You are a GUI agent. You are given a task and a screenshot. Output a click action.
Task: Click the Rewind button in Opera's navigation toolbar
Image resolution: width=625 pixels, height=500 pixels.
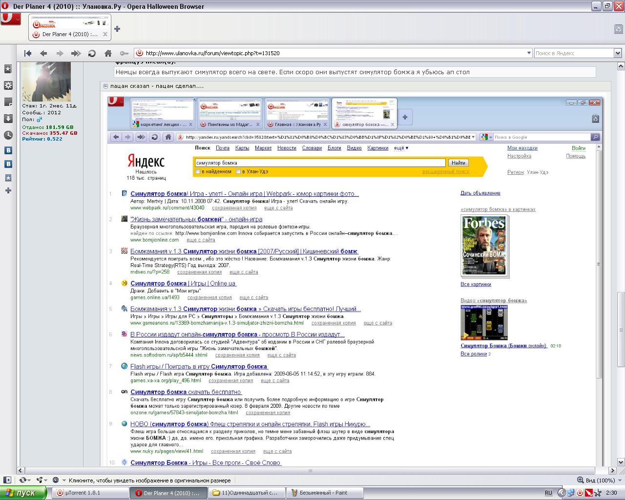[28, 53]
